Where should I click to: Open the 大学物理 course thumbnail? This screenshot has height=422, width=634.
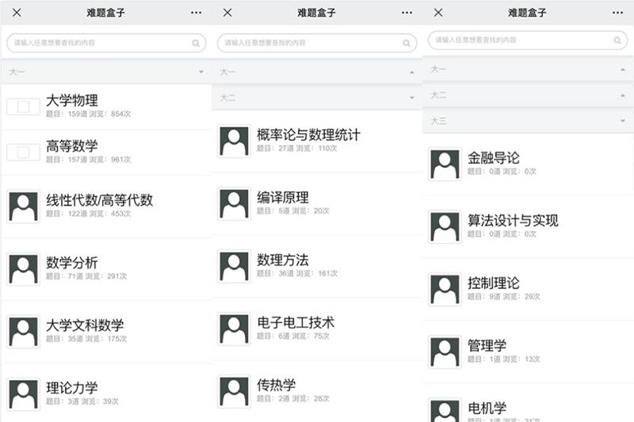[x=23, y=107]
